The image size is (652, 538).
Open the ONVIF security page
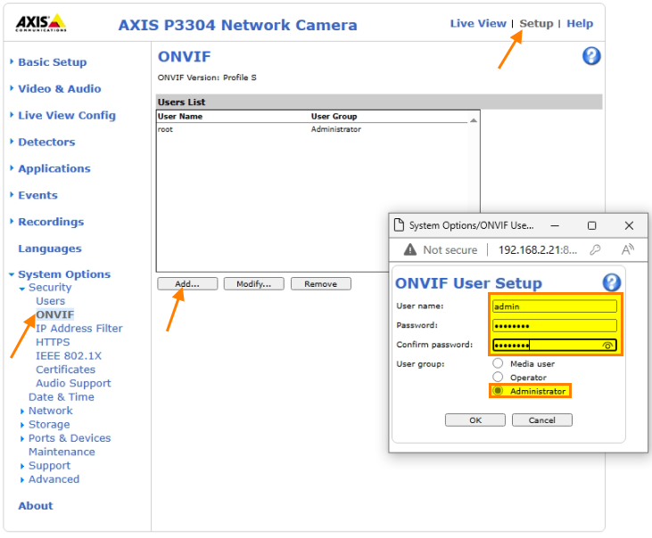tap(55, 314)
